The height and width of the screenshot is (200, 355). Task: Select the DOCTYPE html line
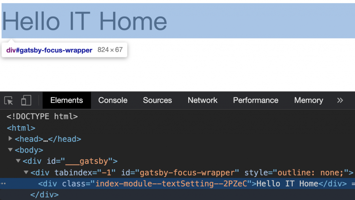[42, 116]
